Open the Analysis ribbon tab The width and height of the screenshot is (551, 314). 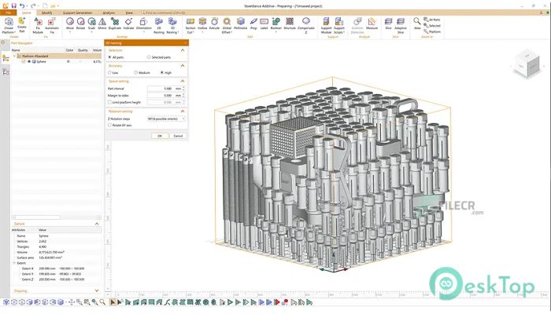tap(109, 13)
